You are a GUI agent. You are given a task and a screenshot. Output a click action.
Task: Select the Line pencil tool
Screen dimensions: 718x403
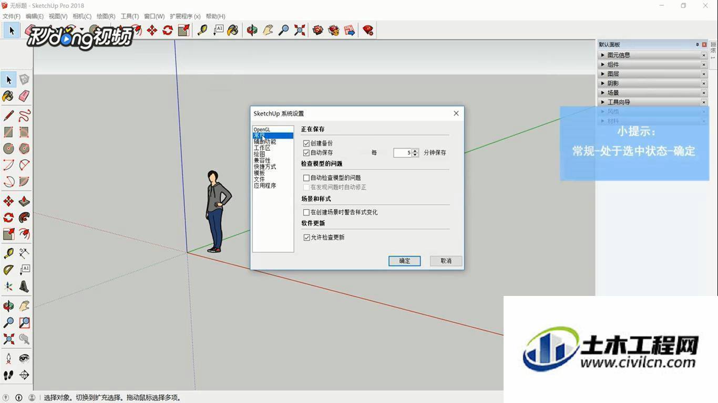click(8, 115)
